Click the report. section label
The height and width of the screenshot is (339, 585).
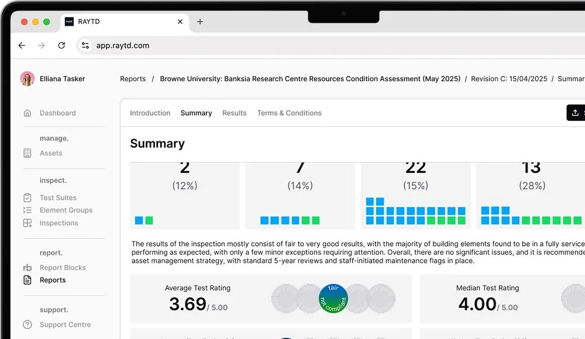[x=51, y=253]
